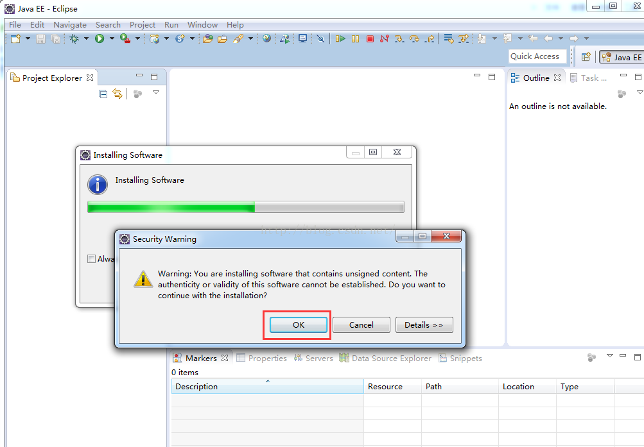Click in the Quick Access field
The image size is (644, 447).
[537, 56]
